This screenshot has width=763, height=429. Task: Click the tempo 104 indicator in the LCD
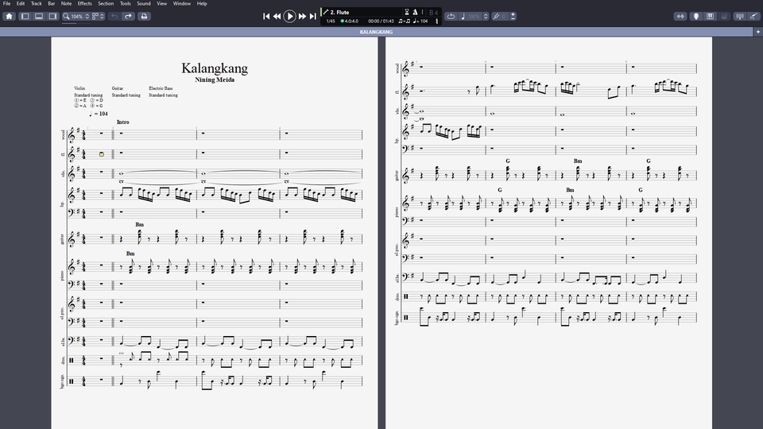click(420, 21)
